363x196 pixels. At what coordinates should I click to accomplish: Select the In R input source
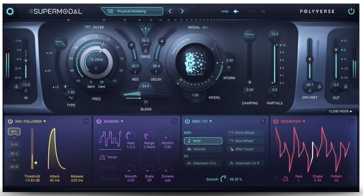14,144
